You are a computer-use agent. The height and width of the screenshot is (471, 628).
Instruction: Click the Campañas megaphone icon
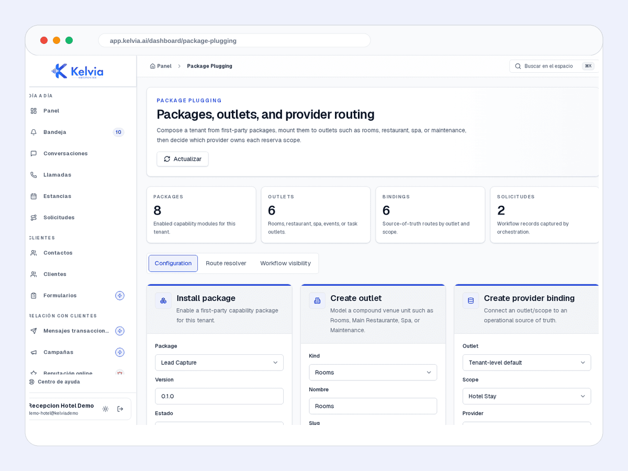tap(33, 352)
